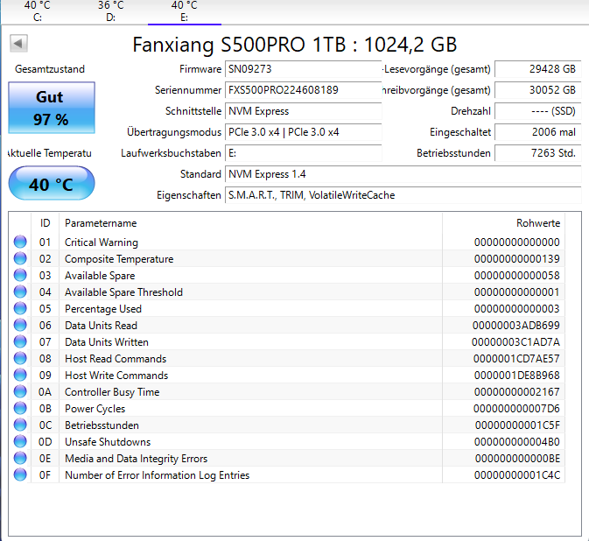Click the total writes value 30052 GB
Viewport: 589px width, 541px height.
[x=538, y=90]
